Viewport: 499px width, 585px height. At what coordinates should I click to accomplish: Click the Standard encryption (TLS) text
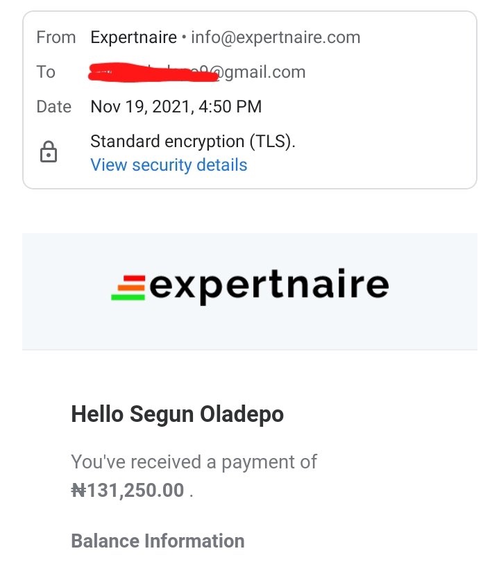(x=193, y=142)
